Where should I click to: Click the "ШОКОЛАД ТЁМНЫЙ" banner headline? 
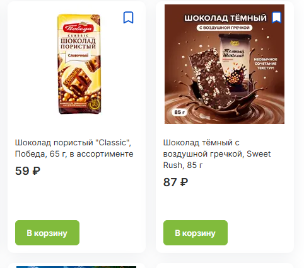point(226,18)
